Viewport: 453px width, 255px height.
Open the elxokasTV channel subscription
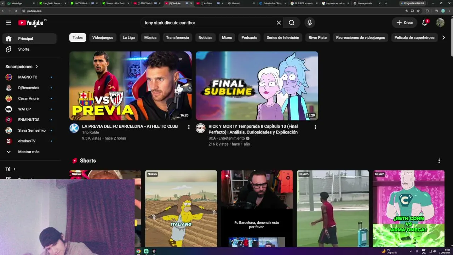[x=29, y=141]
